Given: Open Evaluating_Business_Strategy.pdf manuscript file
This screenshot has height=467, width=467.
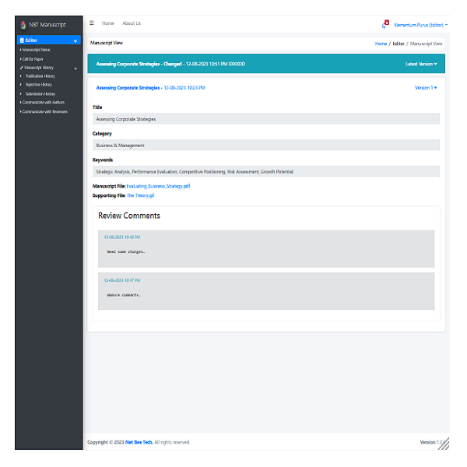Looking at the screenshot, I should pos(158,186).
